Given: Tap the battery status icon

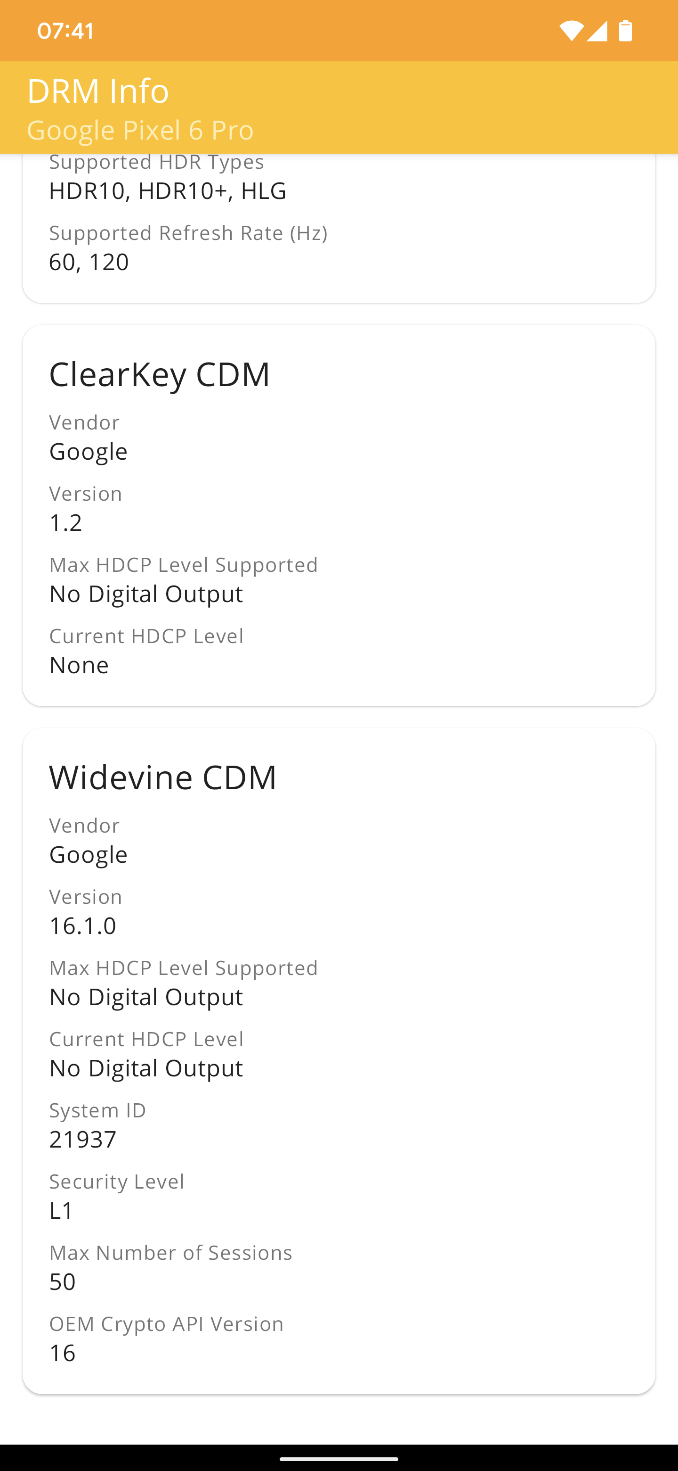Looking at the screenshot, I should pyautogui.click(x=626, y=31).
